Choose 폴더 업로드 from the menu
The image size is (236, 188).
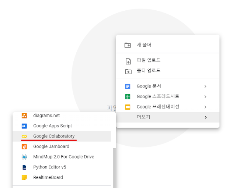click(168, 71)
